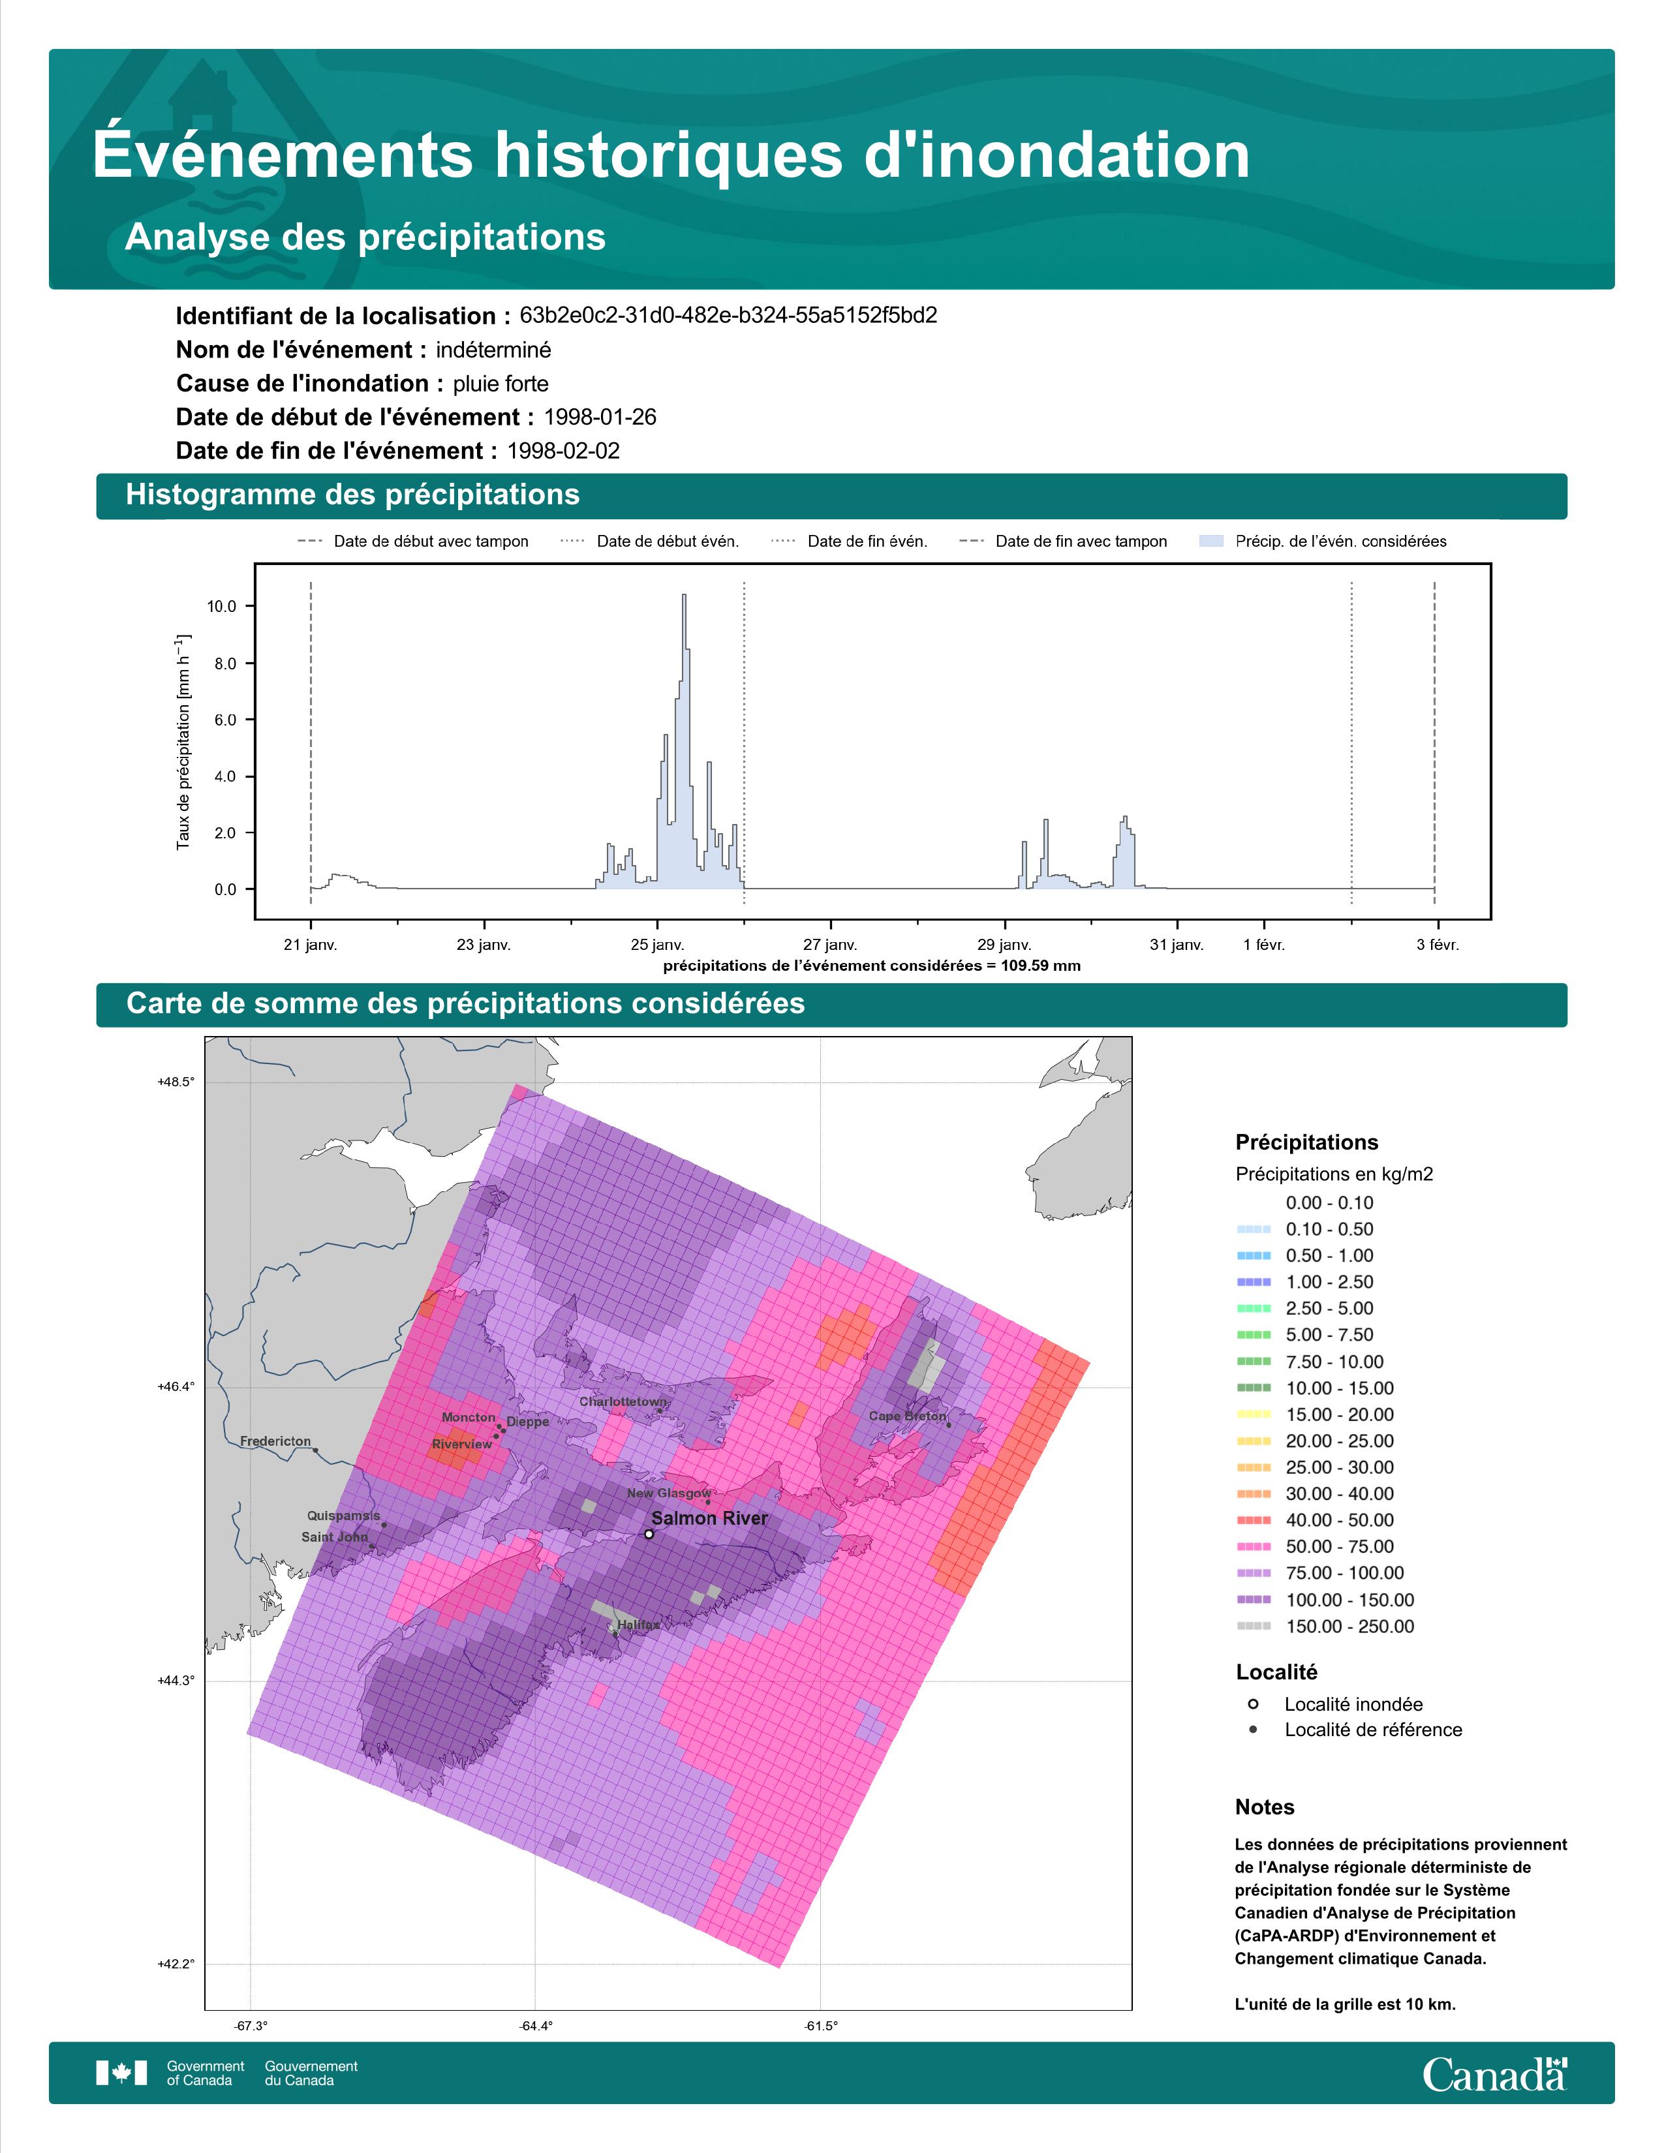Click the Précip. de l'évén. considérées legend box
The width and height of the screenshot is (1664, 2153).
pyautogui.click(x=1212, y=542)
